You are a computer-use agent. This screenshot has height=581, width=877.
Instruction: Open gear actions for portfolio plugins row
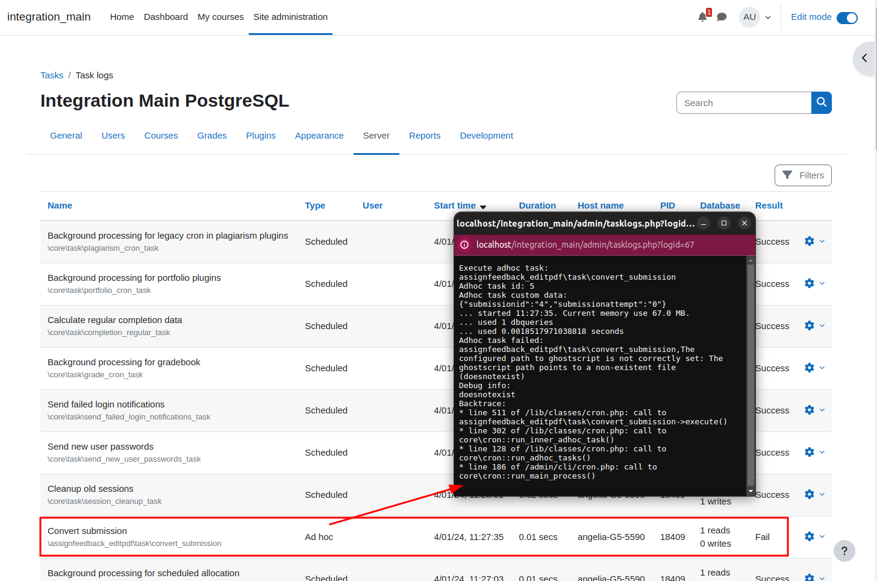coord(810,283)
